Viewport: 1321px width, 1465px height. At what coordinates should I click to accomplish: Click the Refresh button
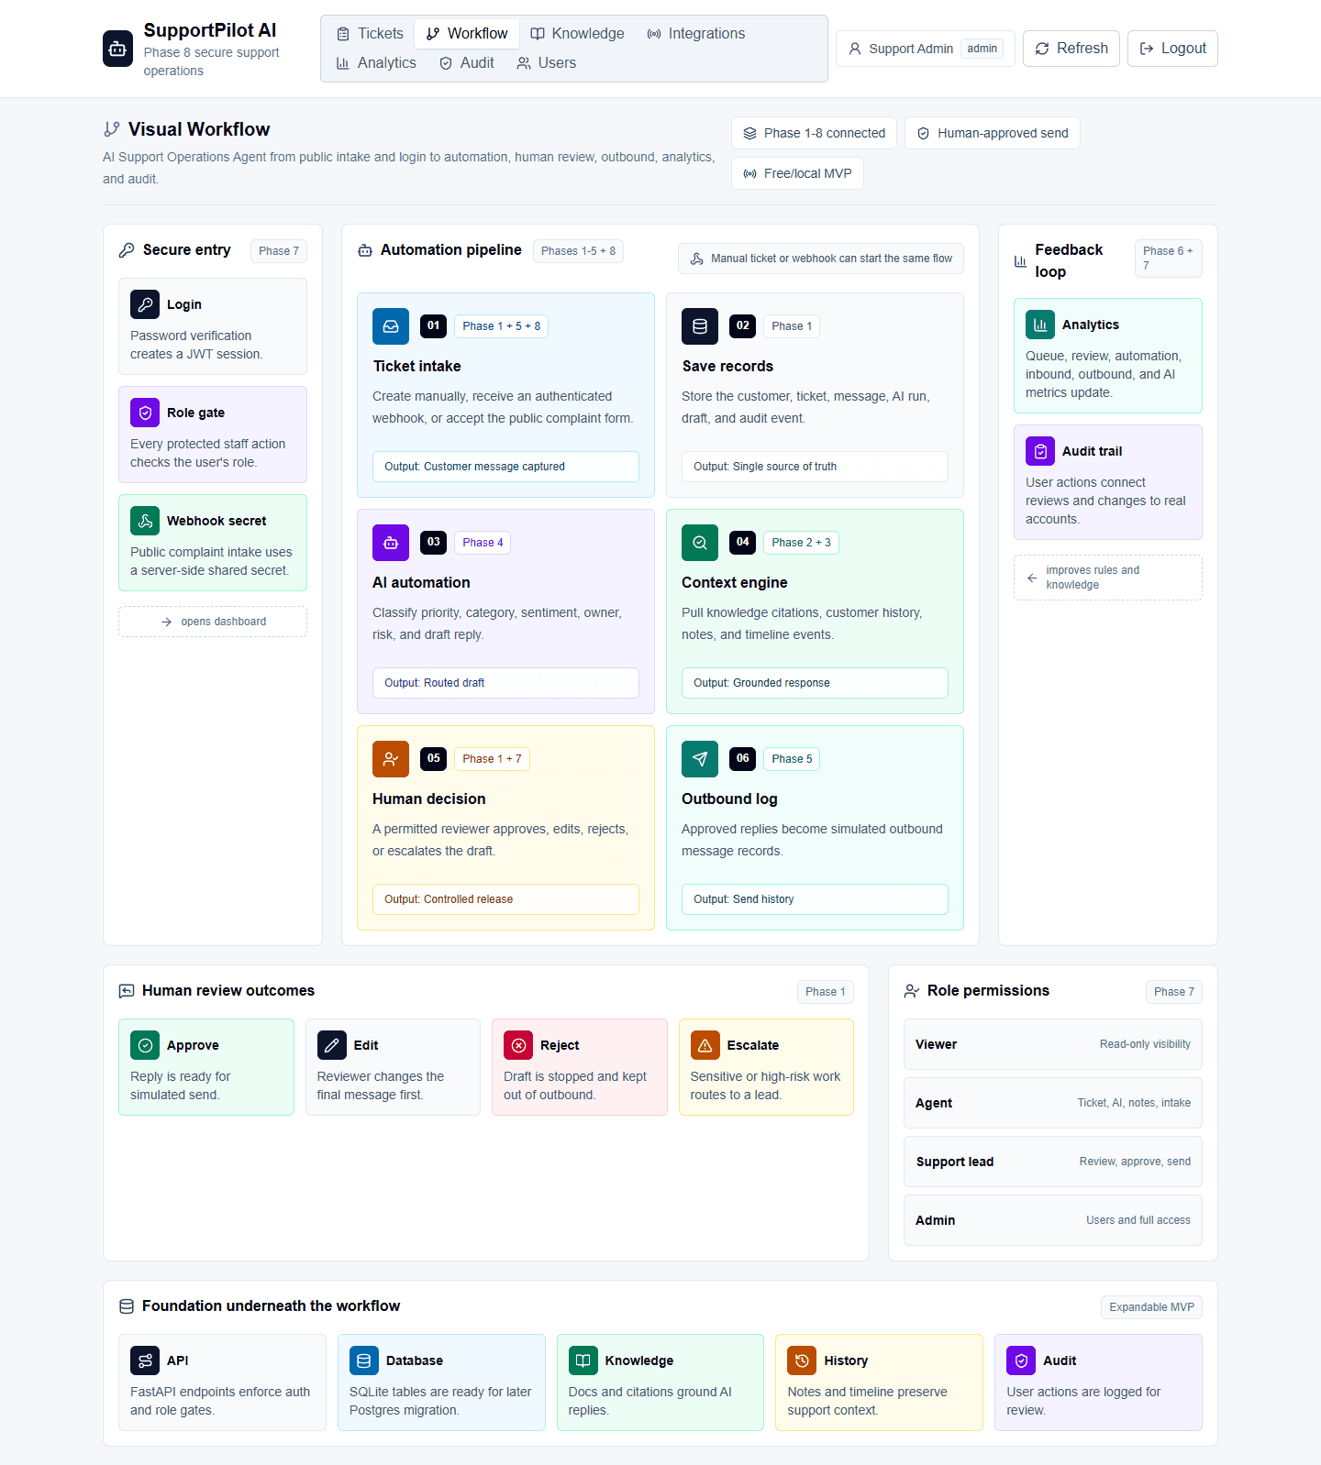click(x=1071, y=49)
